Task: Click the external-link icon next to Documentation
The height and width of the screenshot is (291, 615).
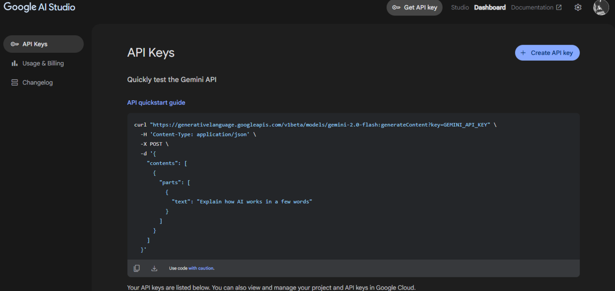Action: 559,7
